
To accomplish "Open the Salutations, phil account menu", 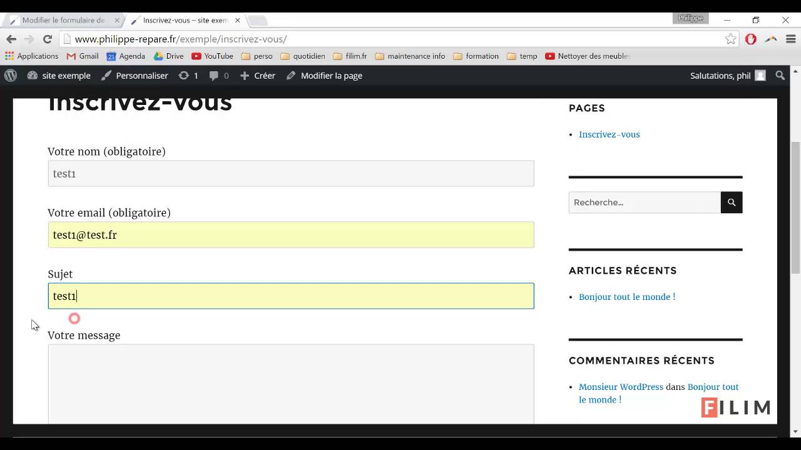I will pyautogui.click(x=728, y=76).
